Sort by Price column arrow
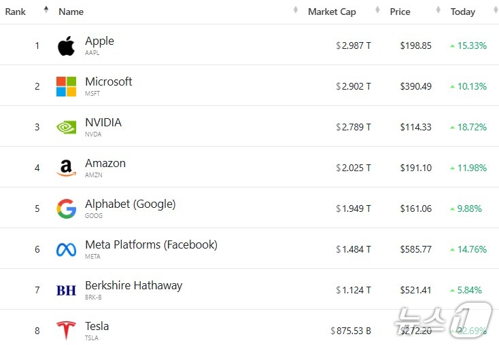This screenshot has height=345, width=499. [438, 10]
